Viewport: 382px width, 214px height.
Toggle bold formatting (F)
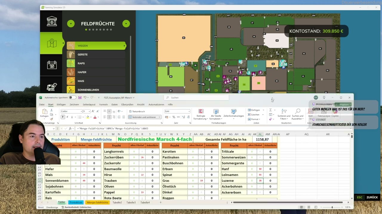(63, 117)
